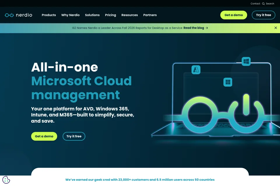Click the Windows 365 icon inside laptop screen

pos(228,82)
